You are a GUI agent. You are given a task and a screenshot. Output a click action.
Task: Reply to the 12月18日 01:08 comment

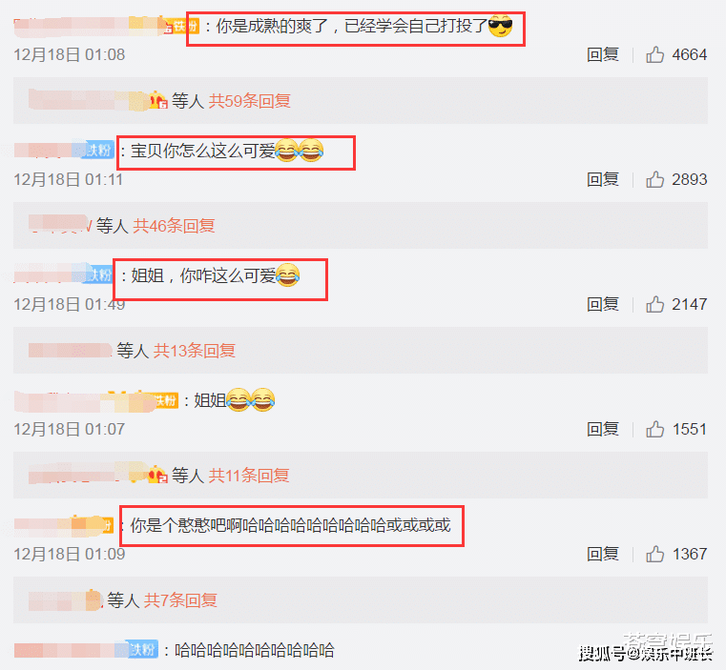(603, 54)
